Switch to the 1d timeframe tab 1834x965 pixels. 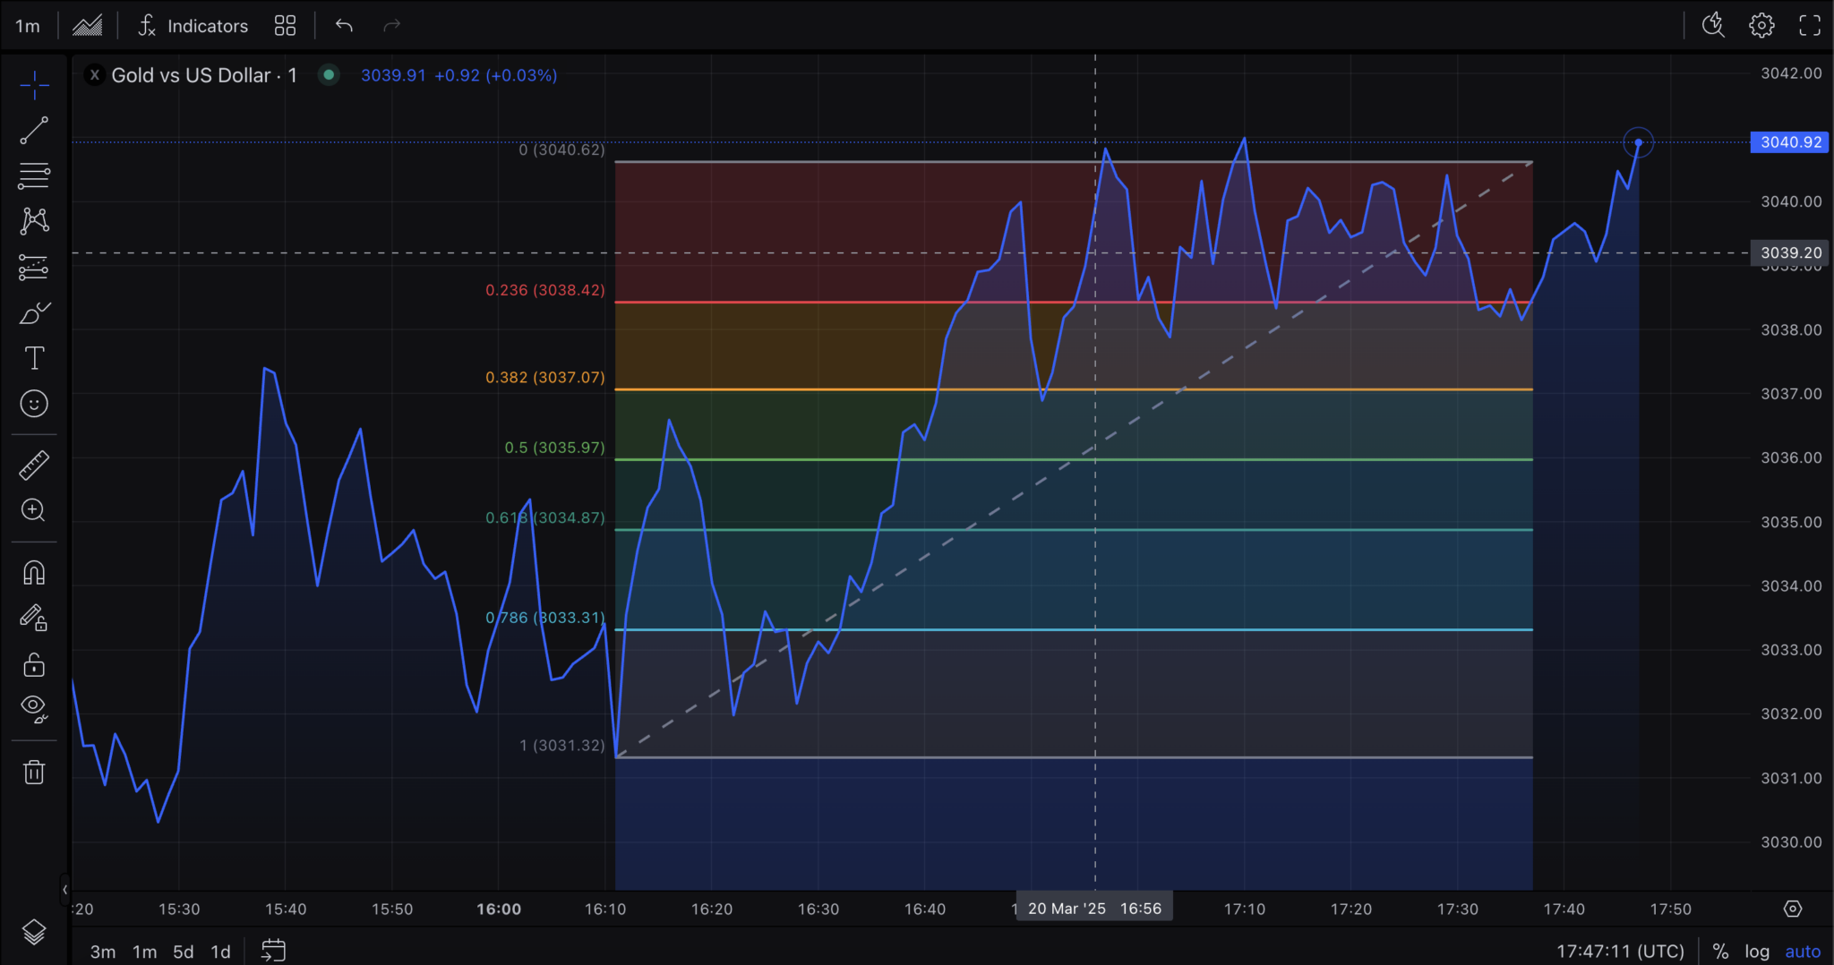[x=220, y=952]
